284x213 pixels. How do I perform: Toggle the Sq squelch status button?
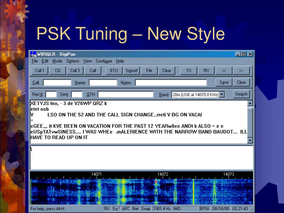(116, 209)
